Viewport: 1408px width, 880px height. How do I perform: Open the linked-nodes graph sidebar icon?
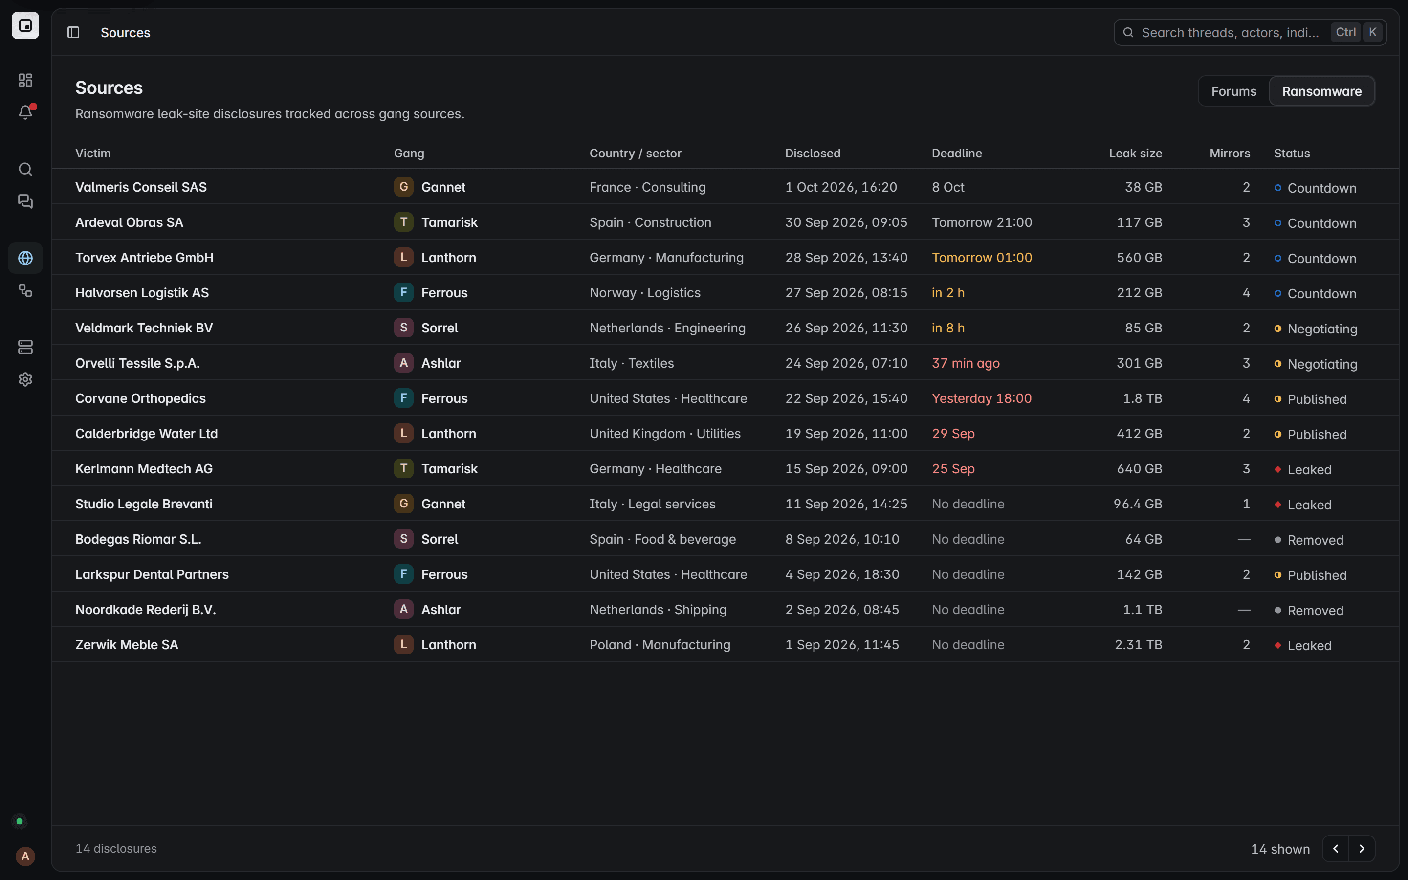pos(25,290)
